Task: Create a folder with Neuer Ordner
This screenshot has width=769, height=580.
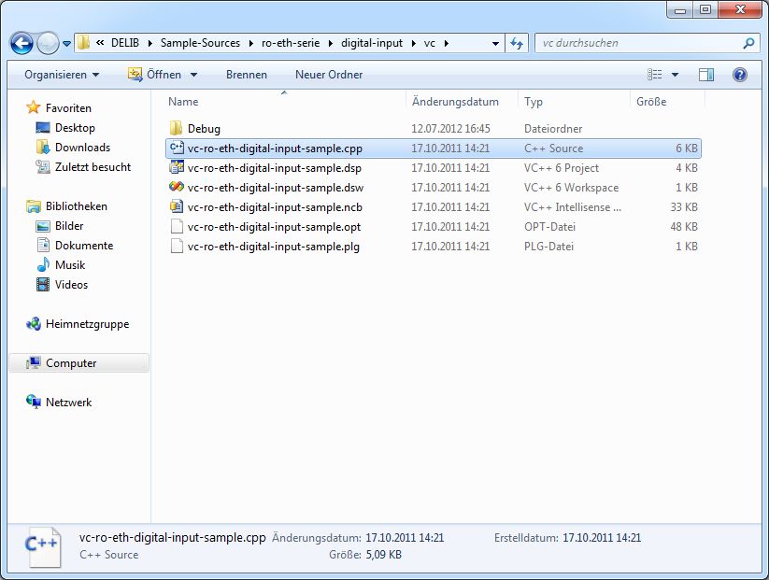Action: tap(329, 75)
